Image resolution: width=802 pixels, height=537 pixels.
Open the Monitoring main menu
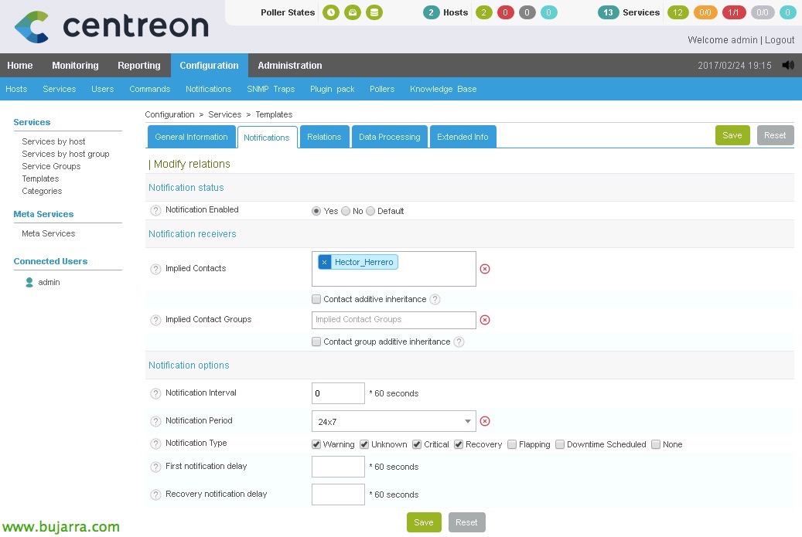pos(75,66)
